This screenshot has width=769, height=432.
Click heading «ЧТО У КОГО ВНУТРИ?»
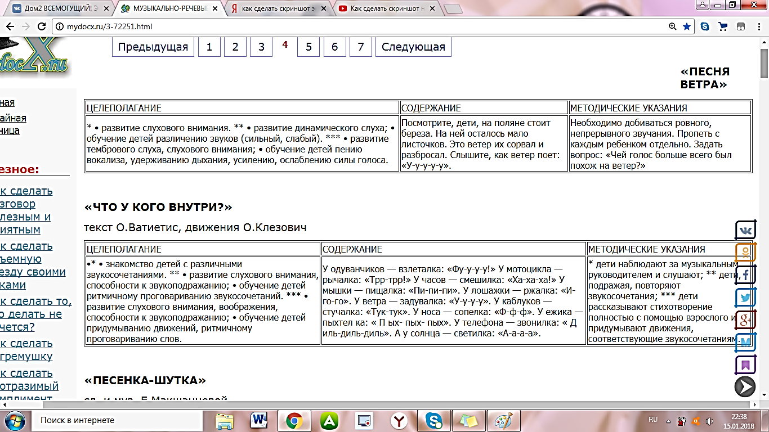click(158, 207)
